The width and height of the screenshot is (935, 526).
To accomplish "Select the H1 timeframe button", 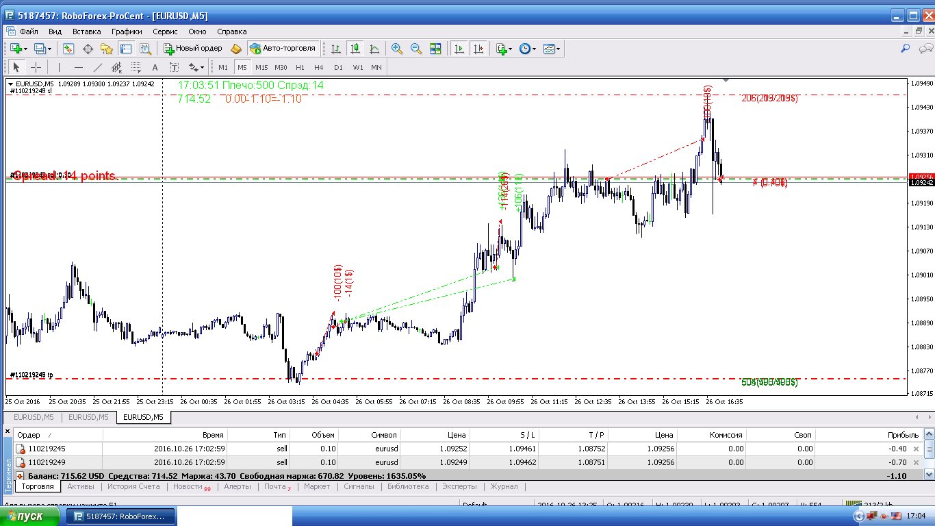I will tap(300, 67).
